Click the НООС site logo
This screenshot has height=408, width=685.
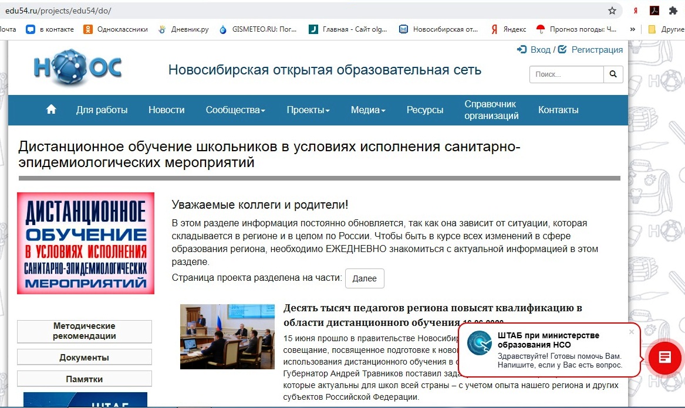point(77,67)
